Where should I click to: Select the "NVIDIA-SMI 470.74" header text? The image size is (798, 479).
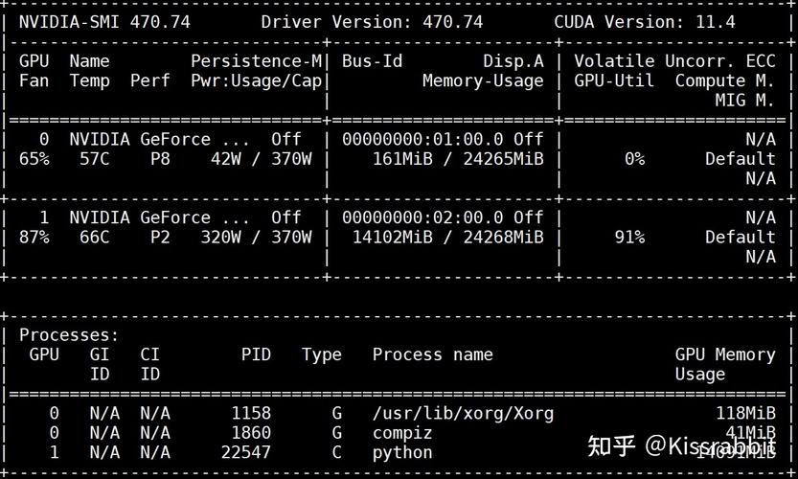(104, 22)
